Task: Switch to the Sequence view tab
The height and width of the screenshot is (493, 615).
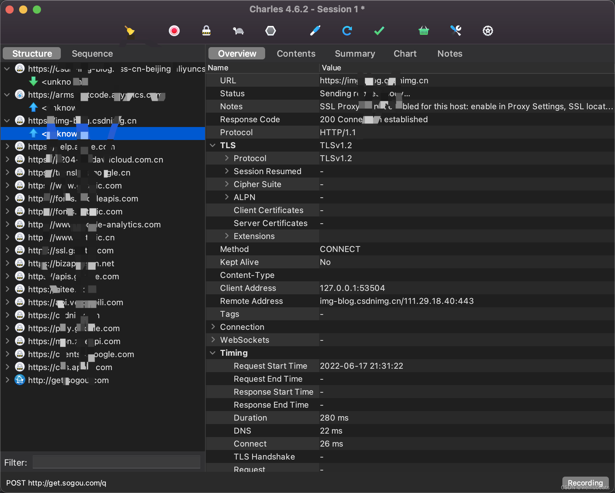Action: coord(92,54)
